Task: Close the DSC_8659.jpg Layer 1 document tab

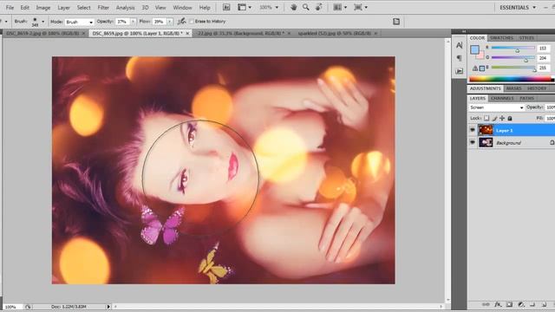Action: tap(187, 33)
